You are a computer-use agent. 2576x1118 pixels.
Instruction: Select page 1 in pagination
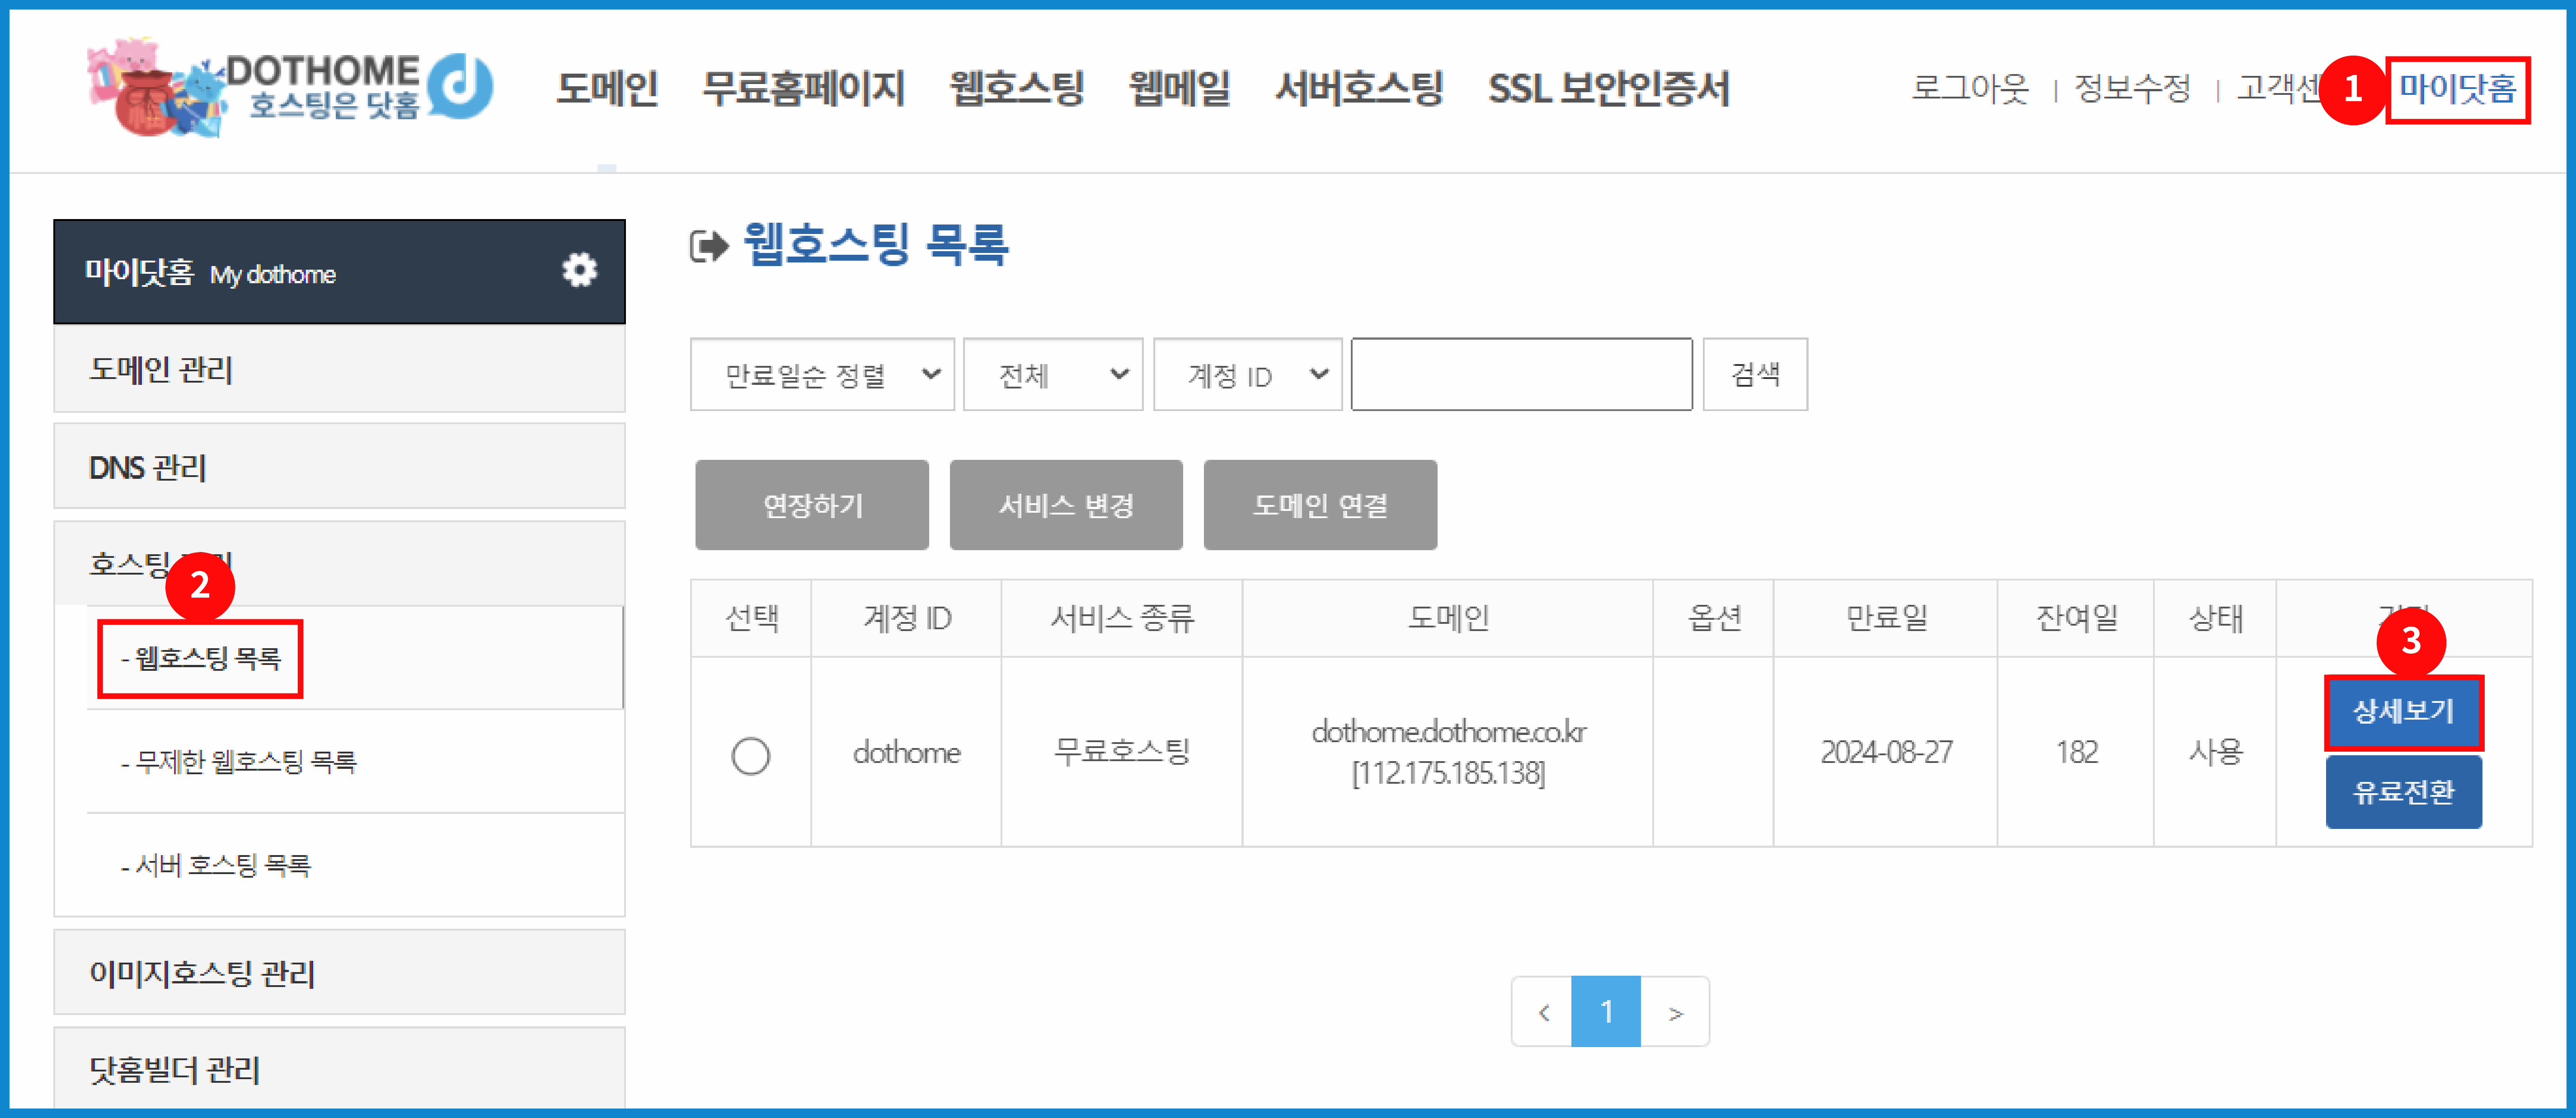1606,1012
